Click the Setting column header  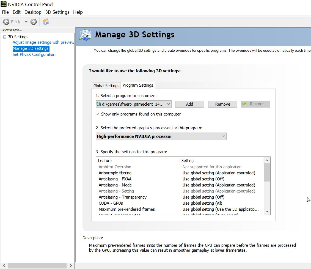click(x=222, y=160)
